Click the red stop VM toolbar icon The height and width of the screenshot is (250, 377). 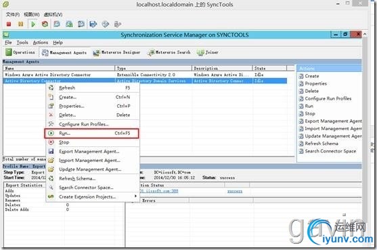point(9,24)
